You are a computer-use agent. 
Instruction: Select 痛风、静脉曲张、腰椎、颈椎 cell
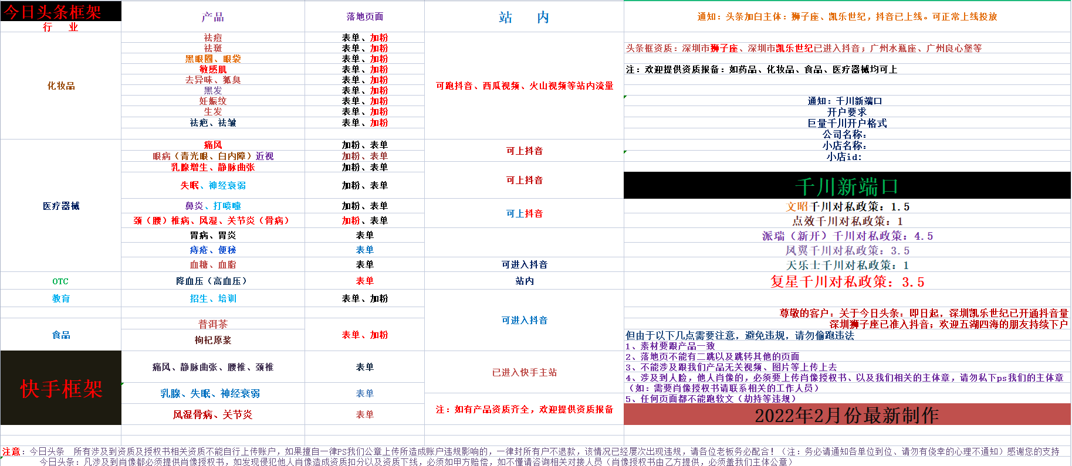click(213, 367)
